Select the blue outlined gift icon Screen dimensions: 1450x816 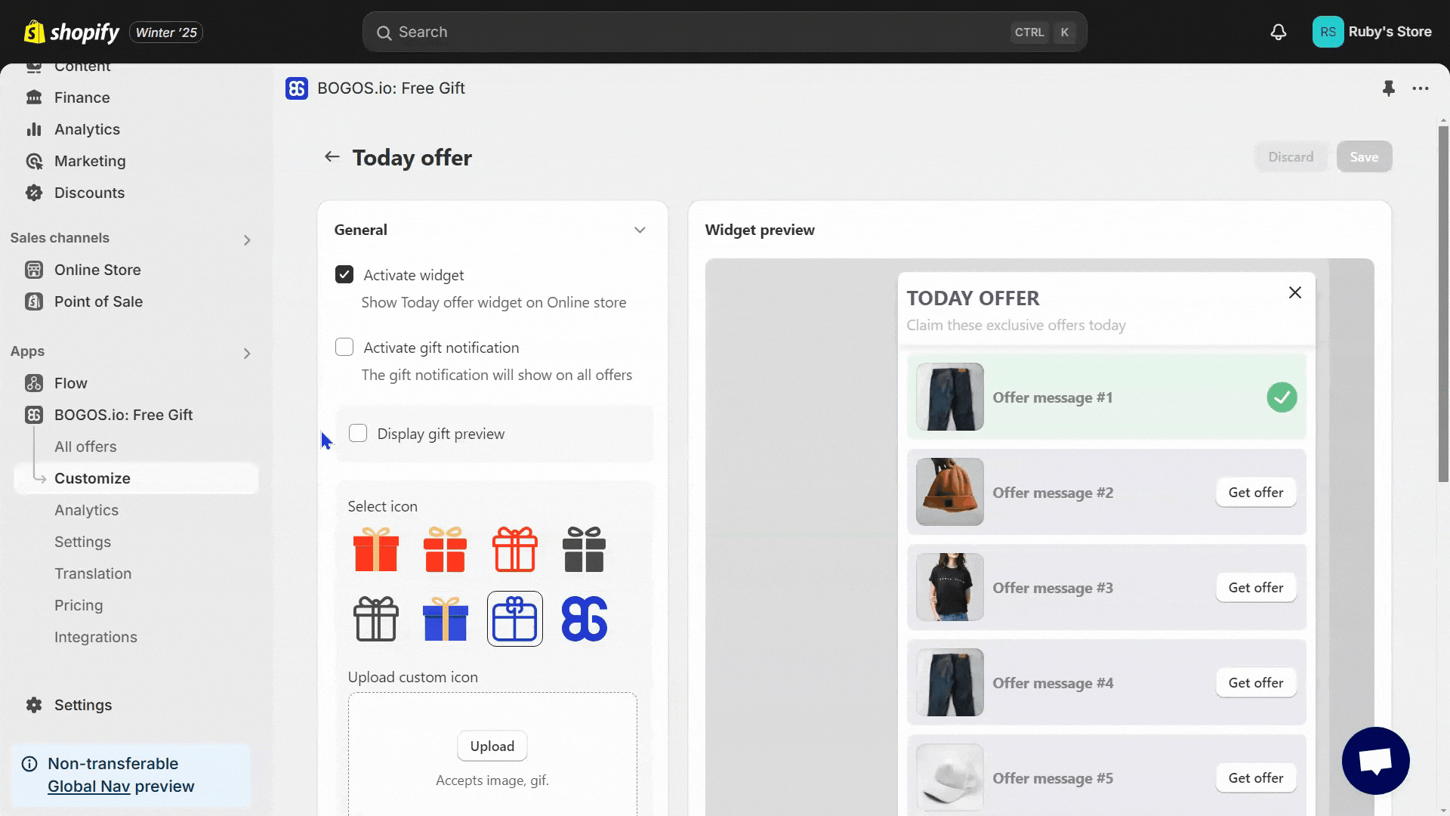pyautogui.click(x=515, y=618)
